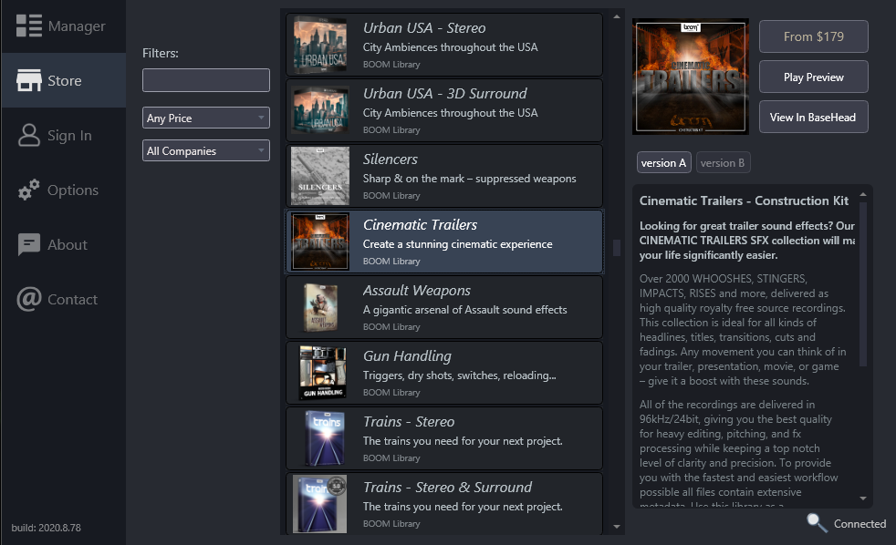Image resolution: width=896 pixels, height=545 pixels.
Task: Click the store list scroll down arrow
Action: point(617,527)
